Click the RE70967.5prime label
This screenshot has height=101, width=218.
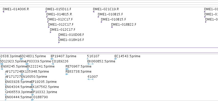coord(78,66)
